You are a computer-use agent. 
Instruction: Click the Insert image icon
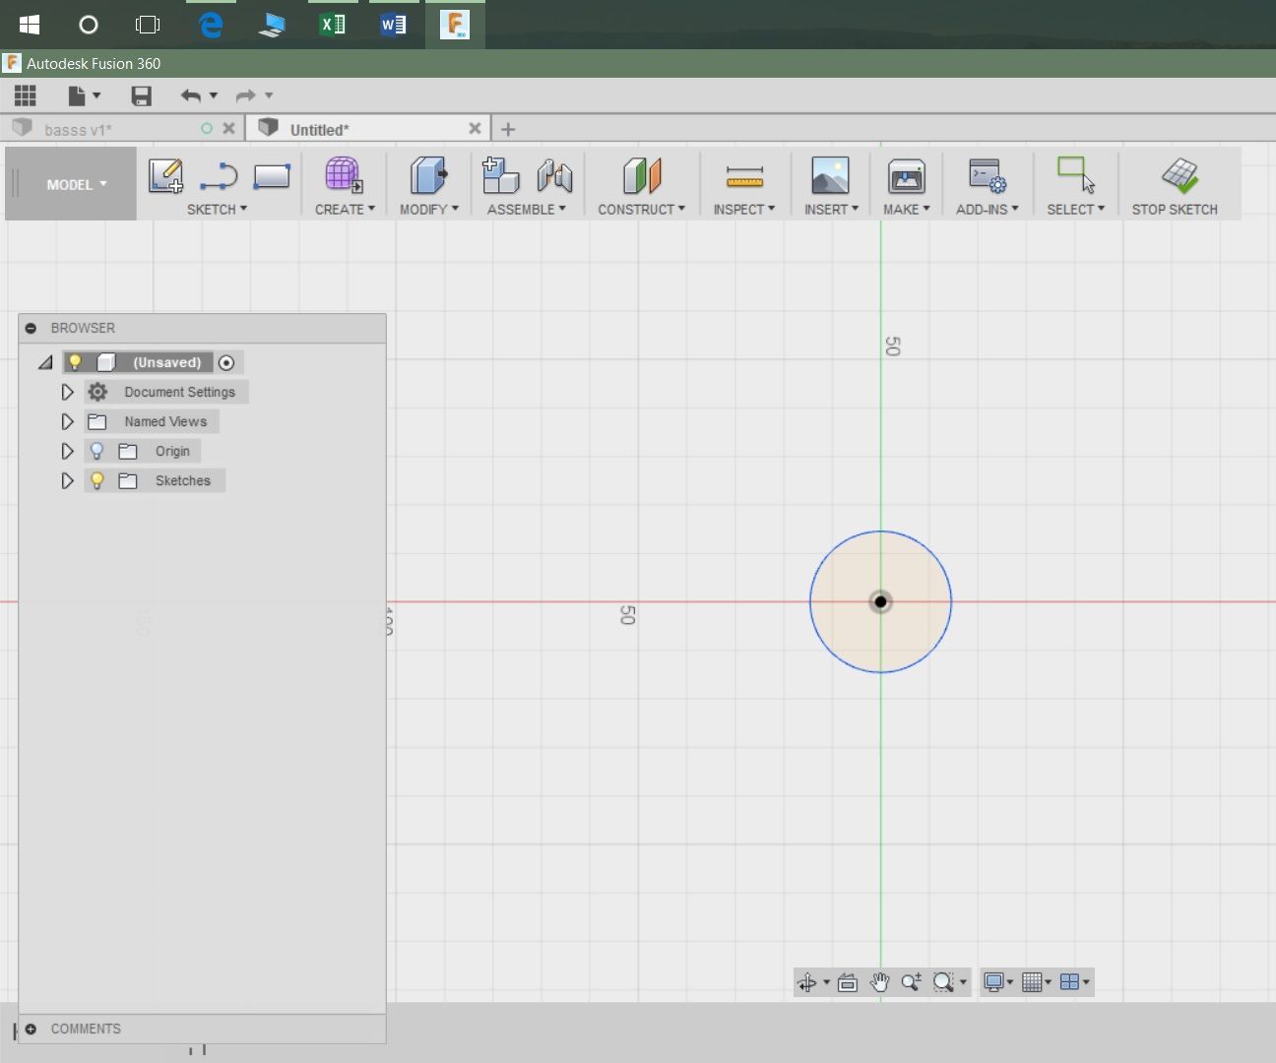(x=830, y=175)
